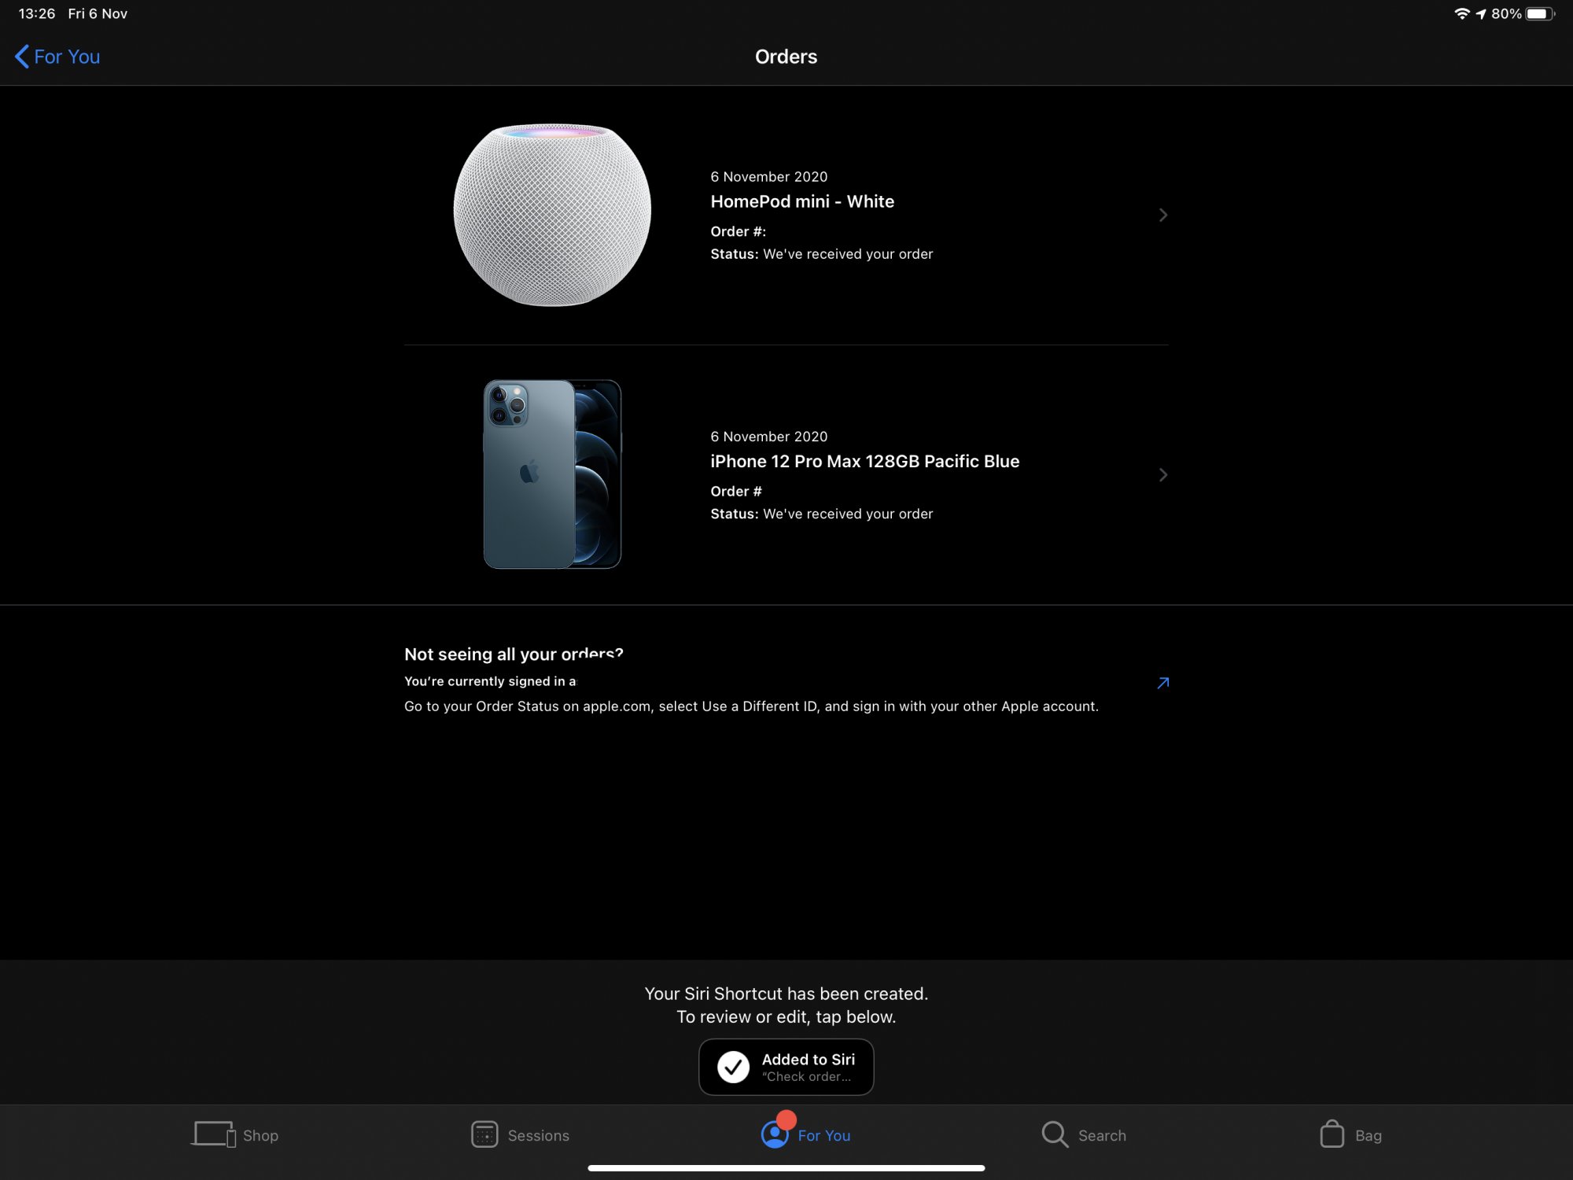
Task: Select iPhone 12 Pro Max 128GB Pacific Blue title
Action: (864, 461)
